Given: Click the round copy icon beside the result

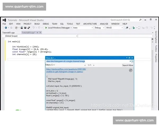Looking at the screenshot, I should [131, 70].
